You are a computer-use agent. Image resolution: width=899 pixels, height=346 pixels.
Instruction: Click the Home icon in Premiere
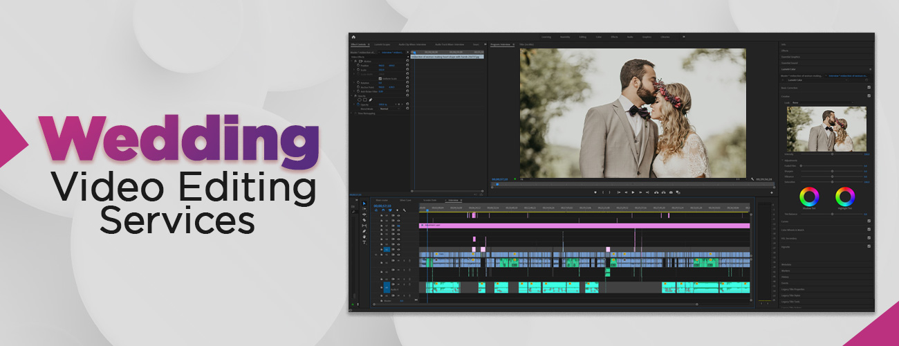(x=353, y=37)
